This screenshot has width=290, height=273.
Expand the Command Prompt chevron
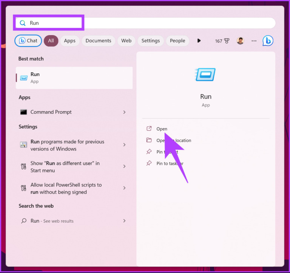pyautogui.click(x=124, y=112)
